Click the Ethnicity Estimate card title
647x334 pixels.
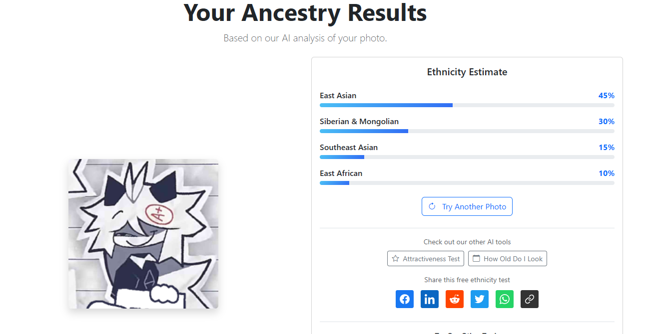click(467, 72)
